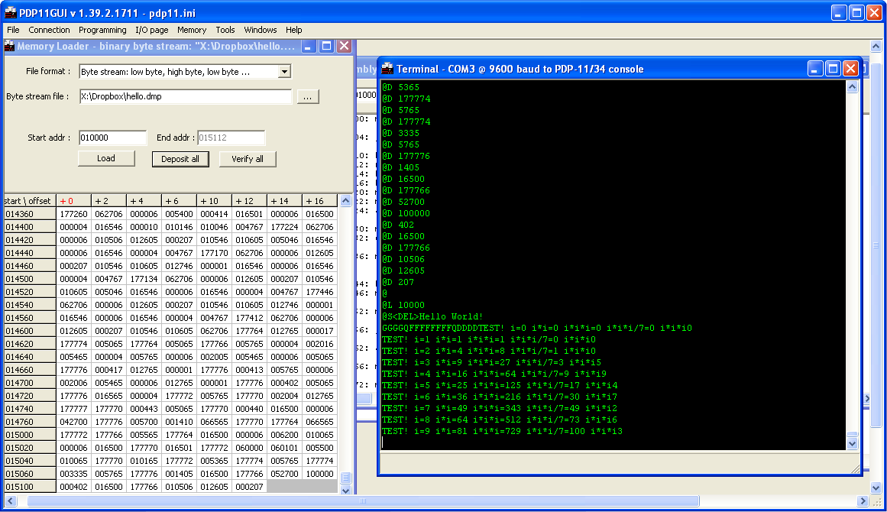Image resolution: width=887 pixels, height=512 pixels.
Task: Click the Terminal window title bar icon
Action: point(387,69)
